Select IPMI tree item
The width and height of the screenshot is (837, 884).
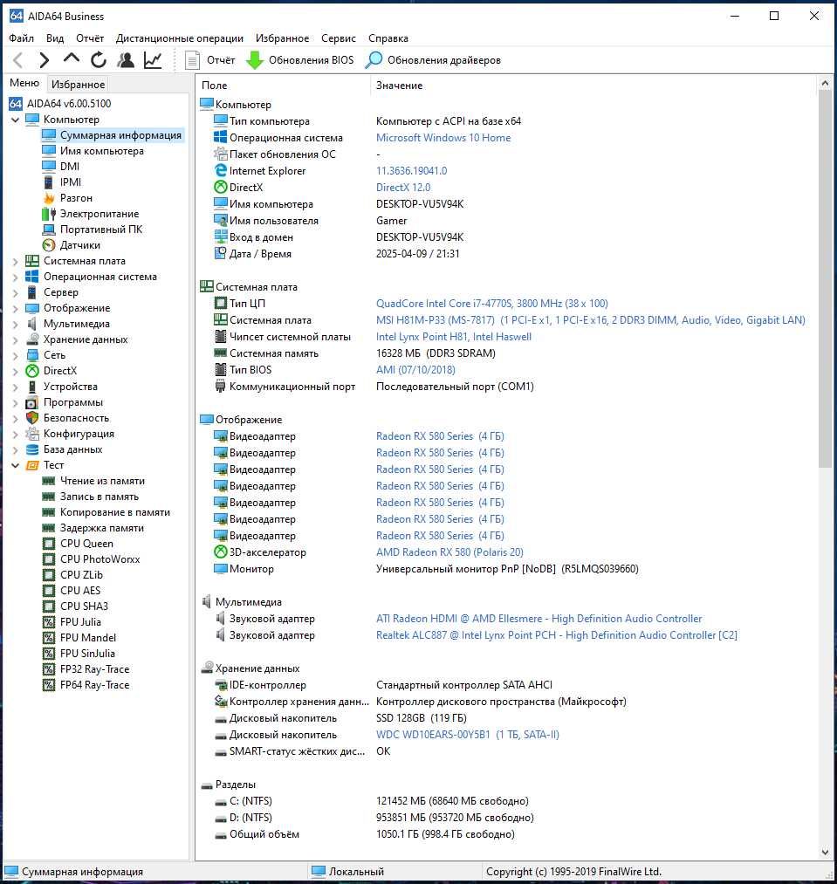coord(71,182)
